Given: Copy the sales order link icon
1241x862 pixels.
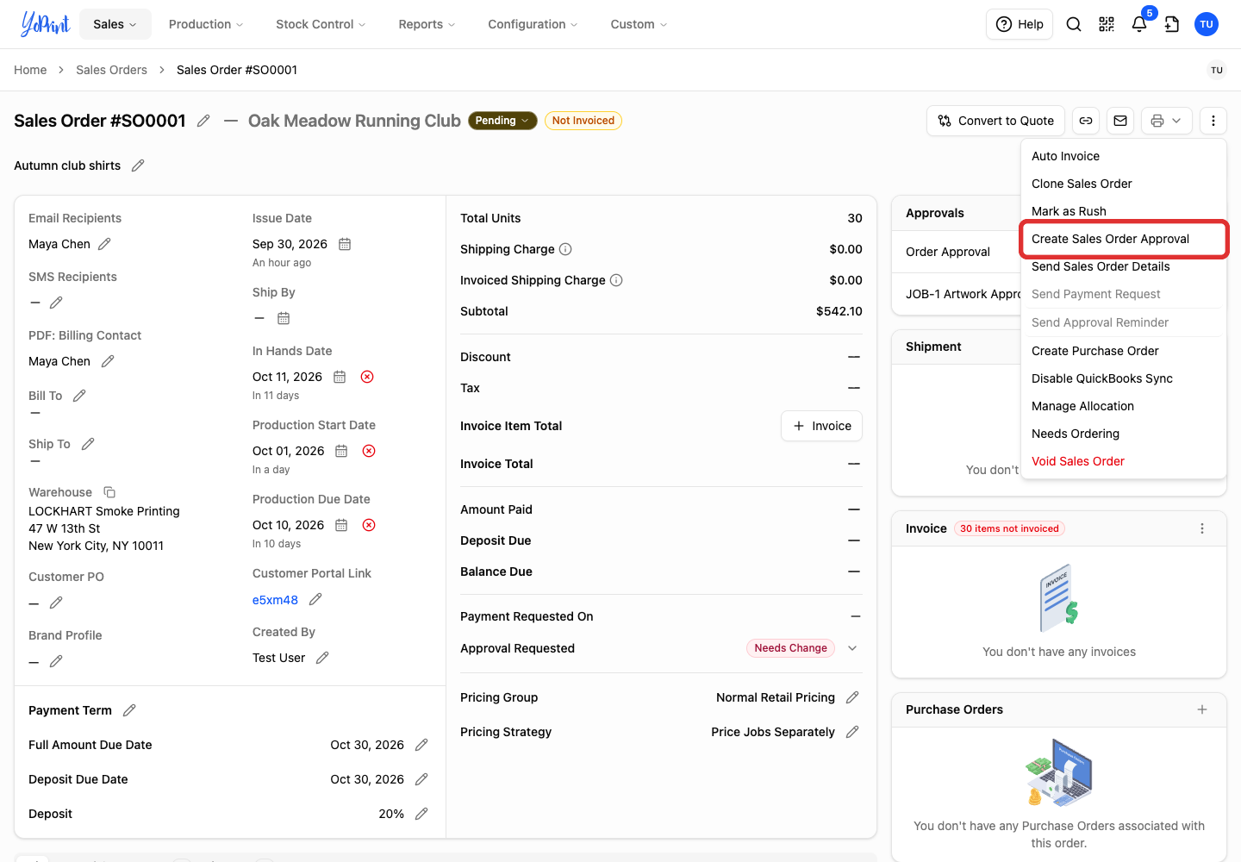Looking at the screenshot, I should click(x=1086, y=121).
